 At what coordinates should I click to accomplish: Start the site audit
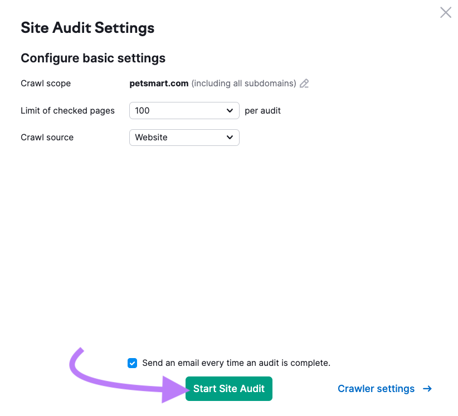click(x=228, y=389)
